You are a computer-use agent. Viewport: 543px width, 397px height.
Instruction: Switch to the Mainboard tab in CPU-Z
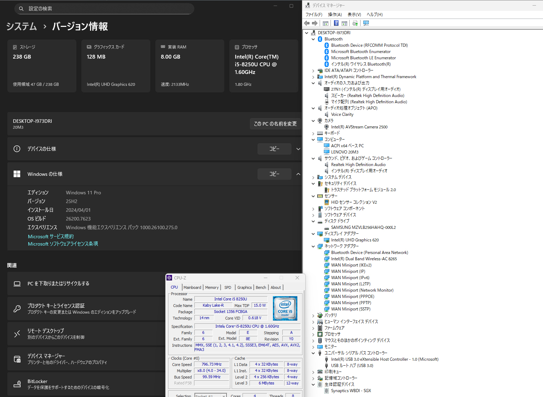coord(192,287)
